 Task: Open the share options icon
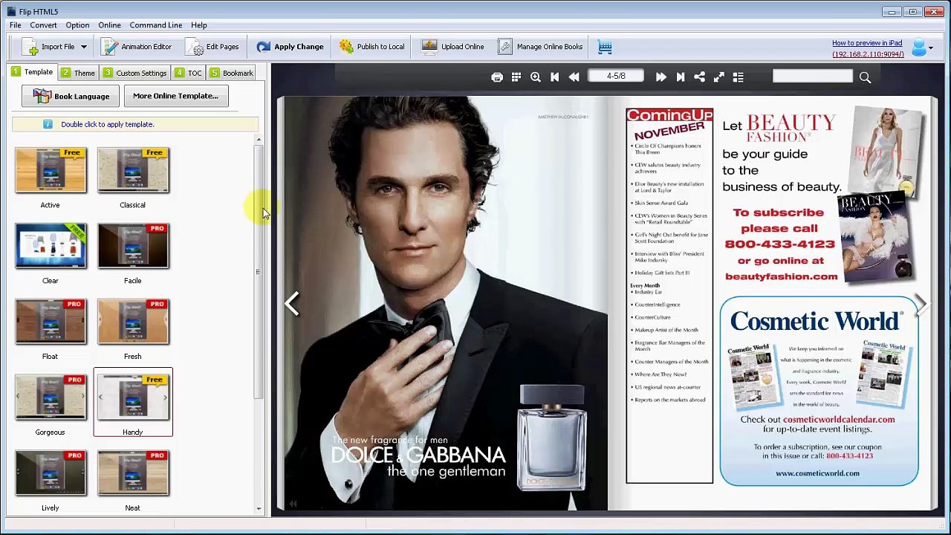pos(699,77)
